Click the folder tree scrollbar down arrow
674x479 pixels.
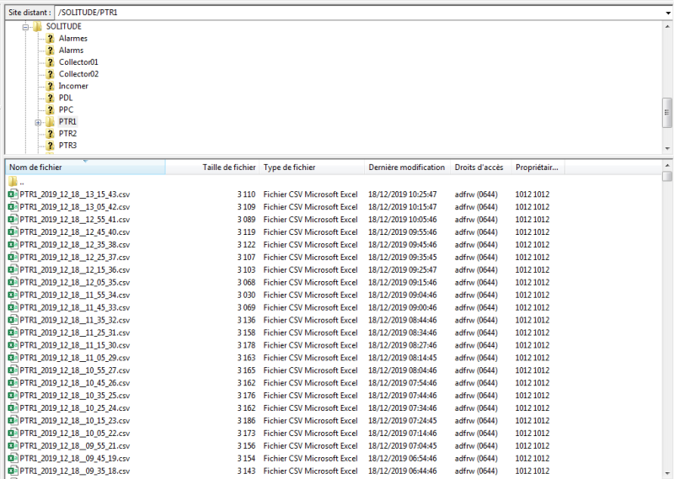pos(667,147)
